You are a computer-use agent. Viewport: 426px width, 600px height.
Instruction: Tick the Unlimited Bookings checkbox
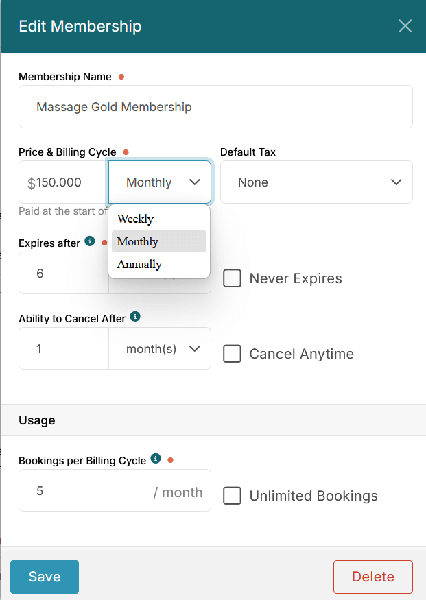pos(233,496)
